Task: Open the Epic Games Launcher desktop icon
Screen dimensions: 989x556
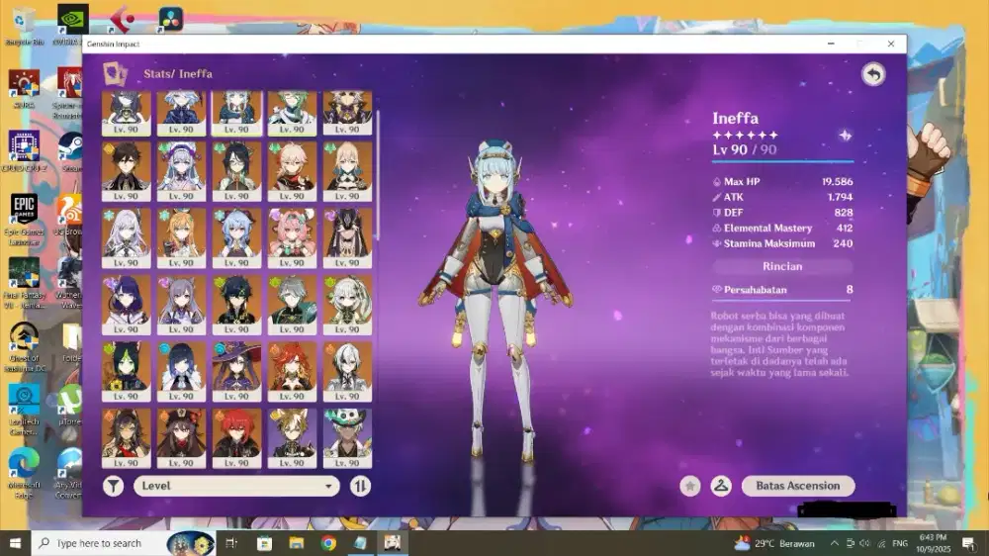Action: 24,215
